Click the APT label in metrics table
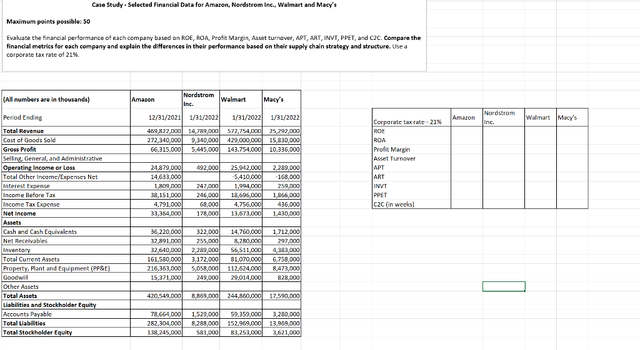This screenshot has width=640, height=350. point(379,167)
